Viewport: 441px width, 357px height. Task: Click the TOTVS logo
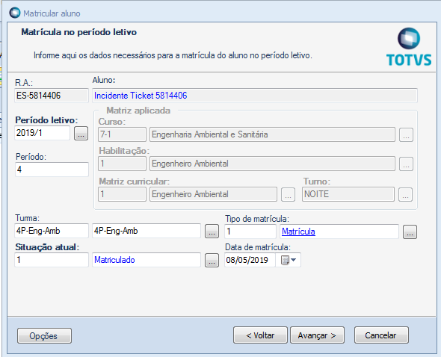(409, 47)
